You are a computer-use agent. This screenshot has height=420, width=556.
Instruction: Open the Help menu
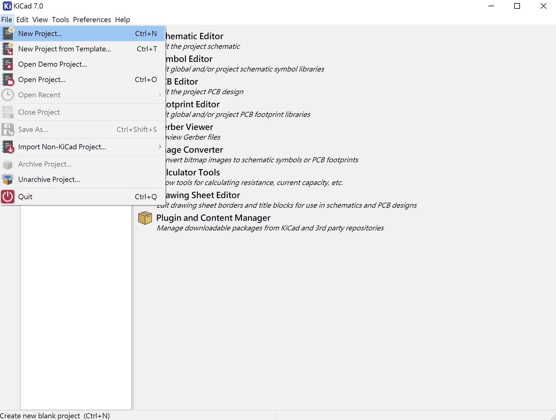point(122,20)
